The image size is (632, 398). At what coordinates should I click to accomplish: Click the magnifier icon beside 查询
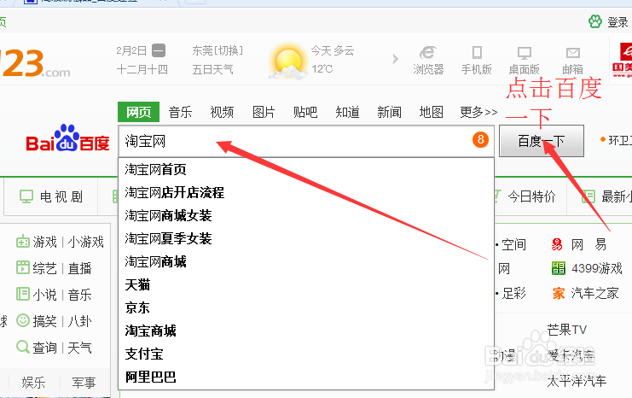click(22, 347)
